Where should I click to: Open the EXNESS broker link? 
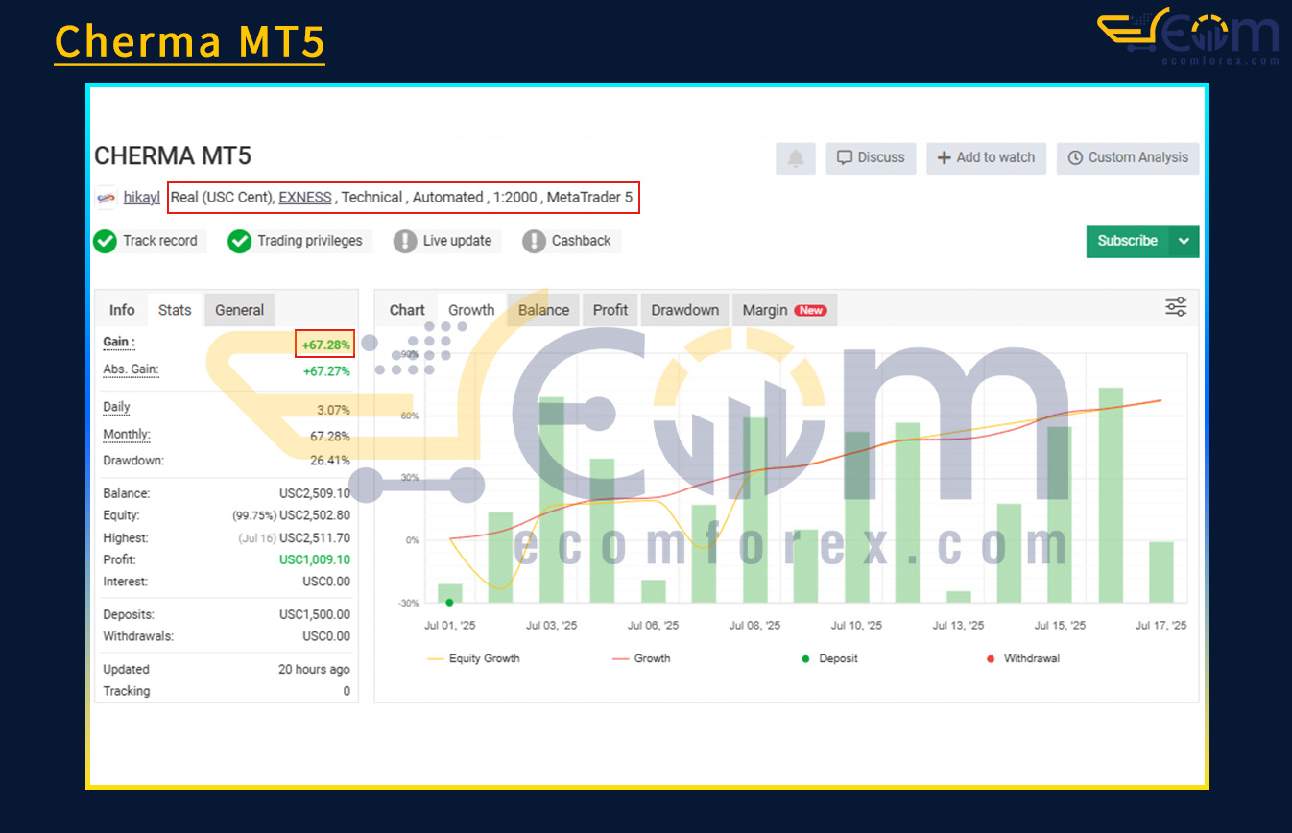coord(304,197)
